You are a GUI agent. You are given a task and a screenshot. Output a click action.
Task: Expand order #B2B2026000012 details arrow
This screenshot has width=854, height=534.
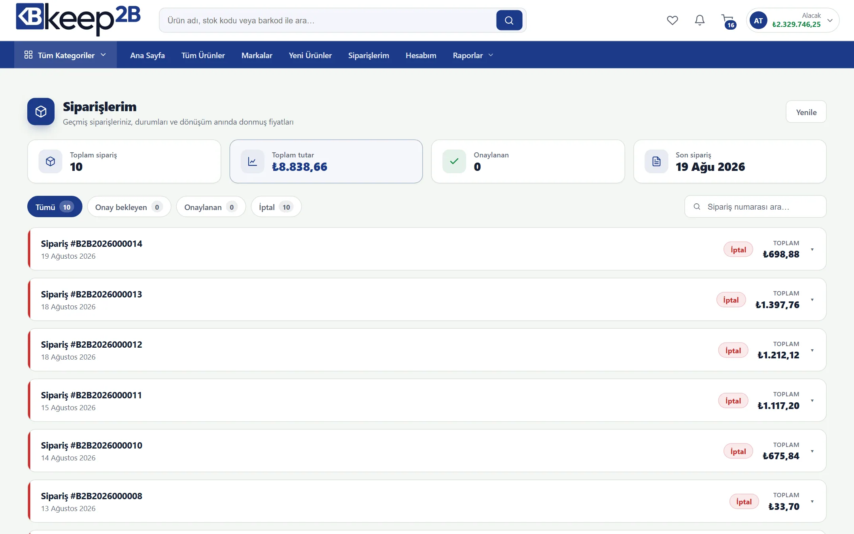pos(812,350)
